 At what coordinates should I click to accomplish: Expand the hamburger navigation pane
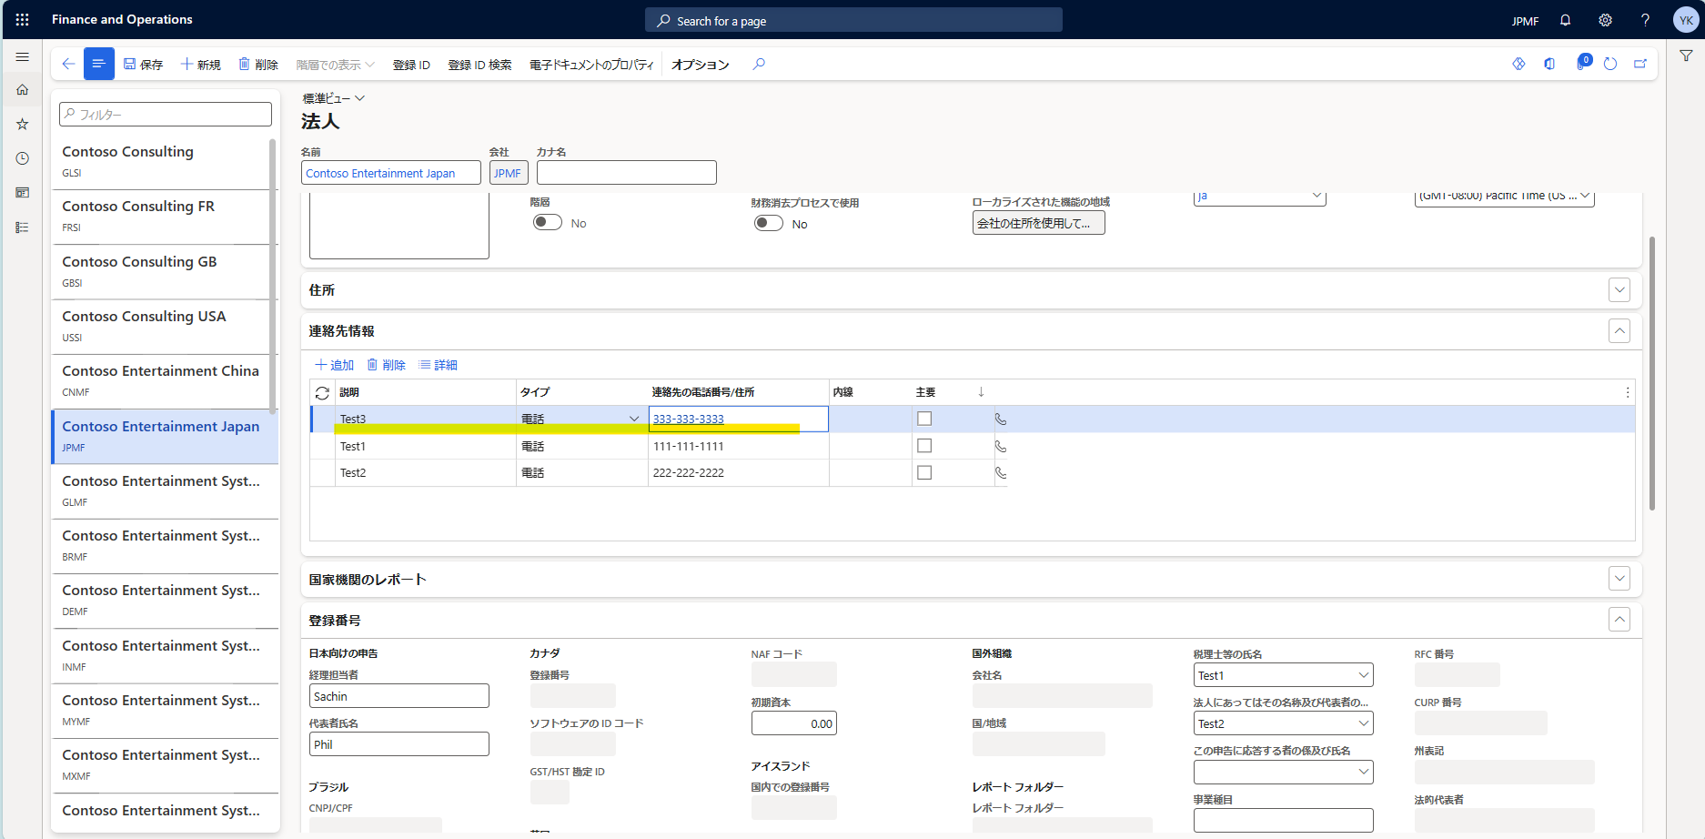pos(23,56)
